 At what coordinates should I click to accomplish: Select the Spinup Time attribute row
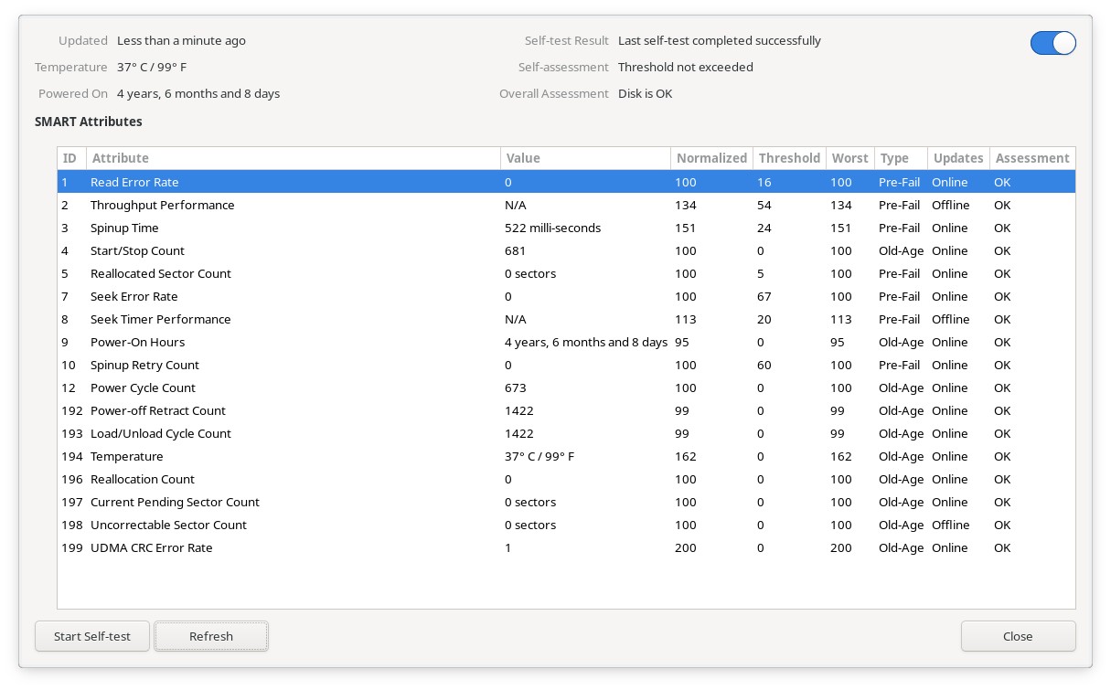pyautogui.click(x=124, y=228)
